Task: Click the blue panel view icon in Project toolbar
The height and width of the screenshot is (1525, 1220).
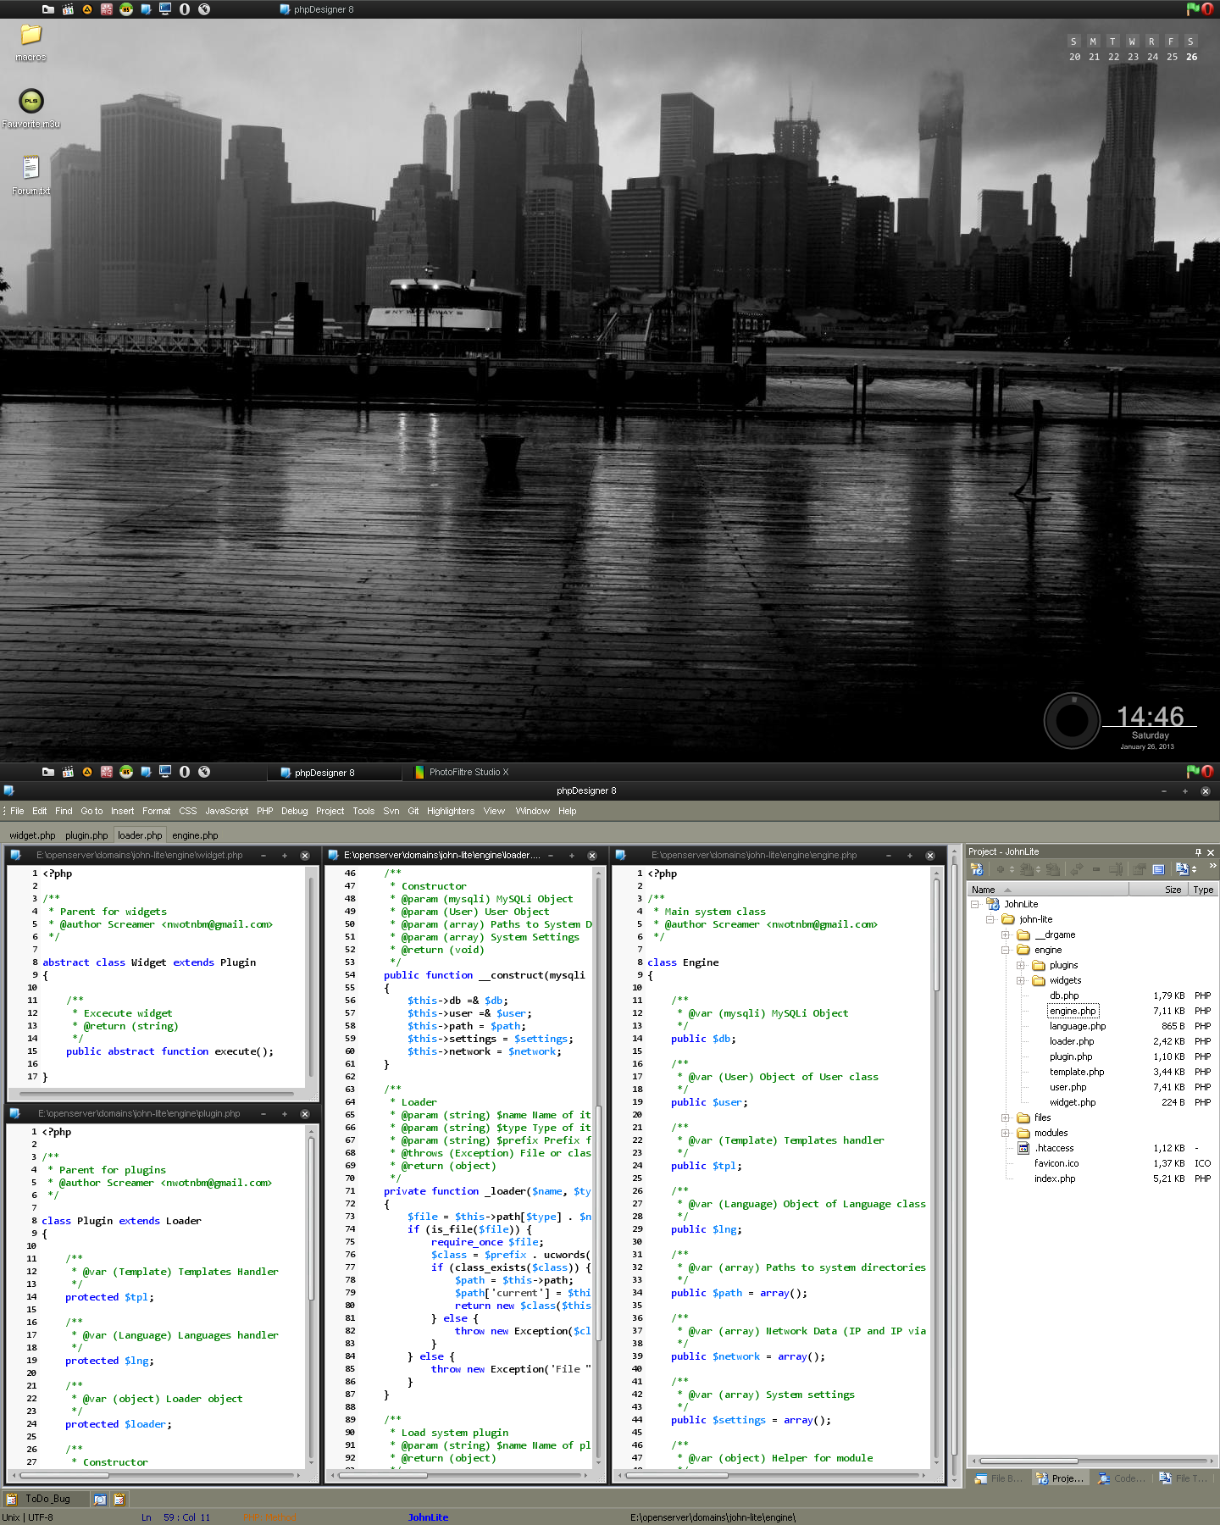Action: (1158, 869)
